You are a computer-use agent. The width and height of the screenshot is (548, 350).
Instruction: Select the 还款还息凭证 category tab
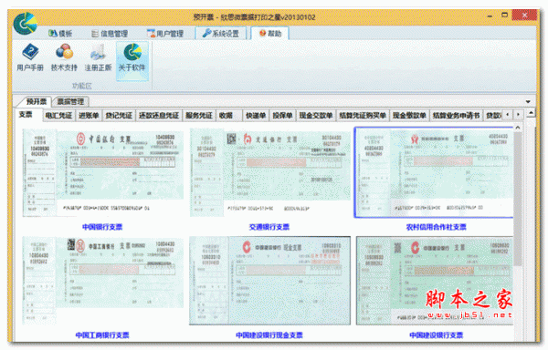159,116
